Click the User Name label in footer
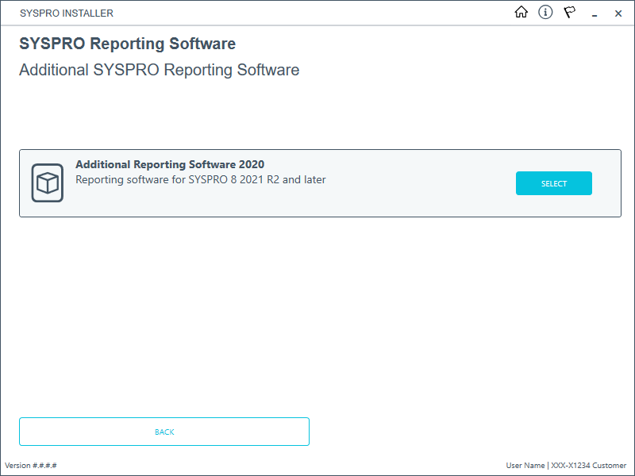The height and width of the screenshot is (476, 635). [525, 466]
